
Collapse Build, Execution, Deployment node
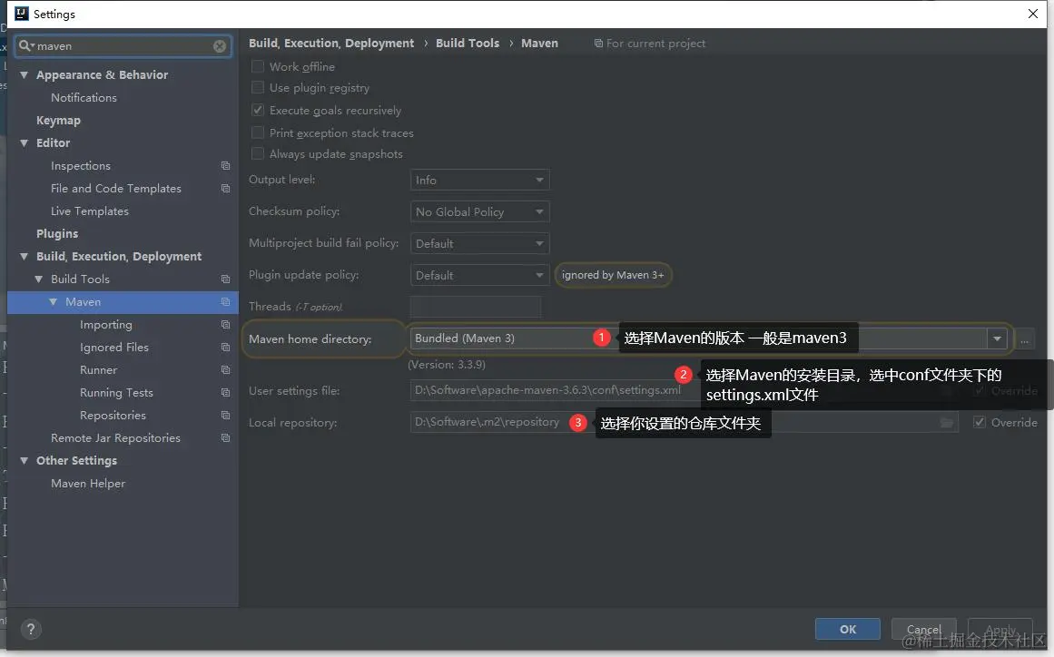[25, 257]
